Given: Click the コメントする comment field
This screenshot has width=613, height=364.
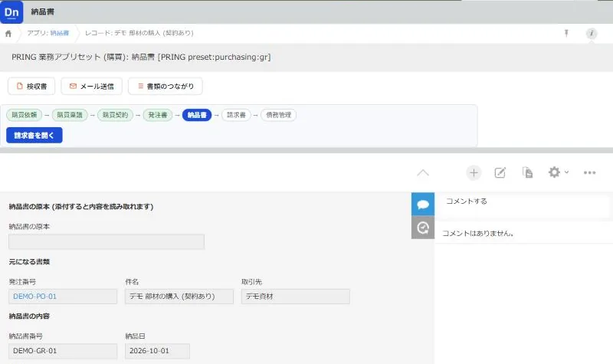Looking at the screenshot, I should 523,205.
